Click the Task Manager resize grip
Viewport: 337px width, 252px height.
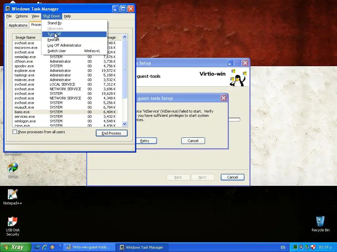(x=133, y=149)
